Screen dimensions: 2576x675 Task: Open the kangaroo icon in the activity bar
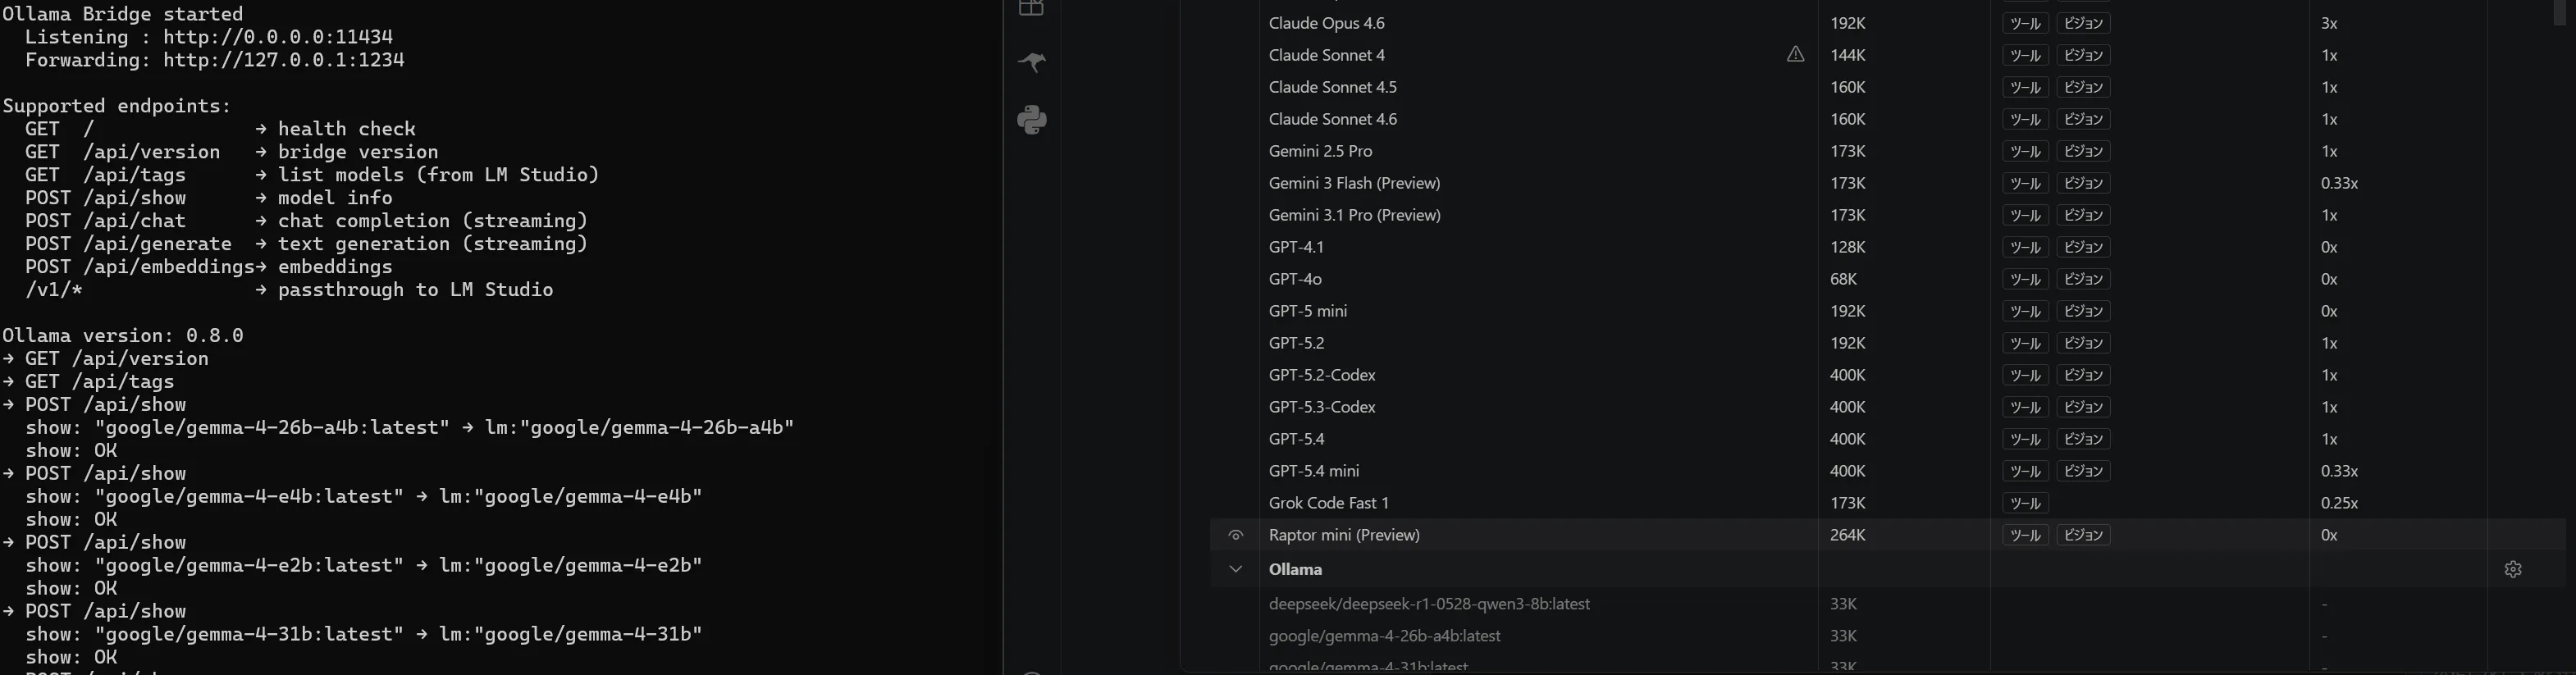click(x=1031, y=62)
